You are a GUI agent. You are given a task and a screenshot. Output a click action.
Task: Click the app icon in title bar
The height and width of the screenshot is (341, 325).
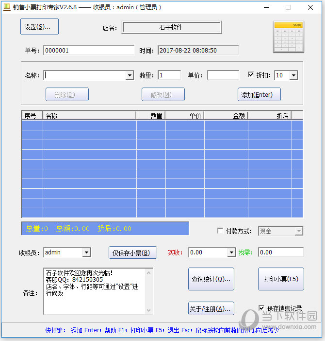(x=7, y=7)
